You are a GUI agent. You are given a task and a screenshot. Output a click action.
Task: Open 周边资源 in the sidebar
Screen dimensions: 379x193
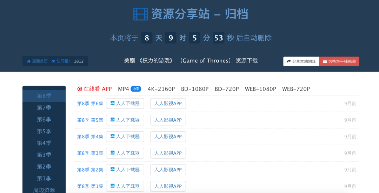[x=44, y=190]
